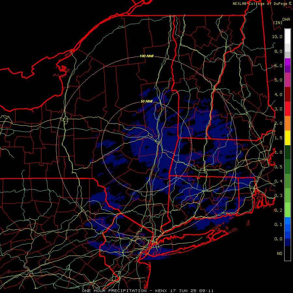Pick the yellow swatch beside 1.5
This screenshot has height=293, width=293.
[287, 138]
